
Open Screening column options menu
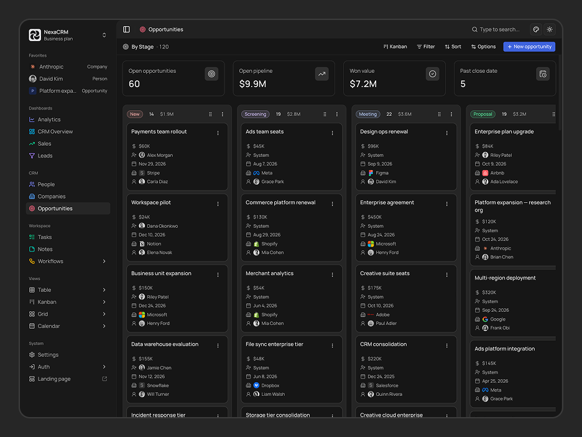tap(337, 115)
